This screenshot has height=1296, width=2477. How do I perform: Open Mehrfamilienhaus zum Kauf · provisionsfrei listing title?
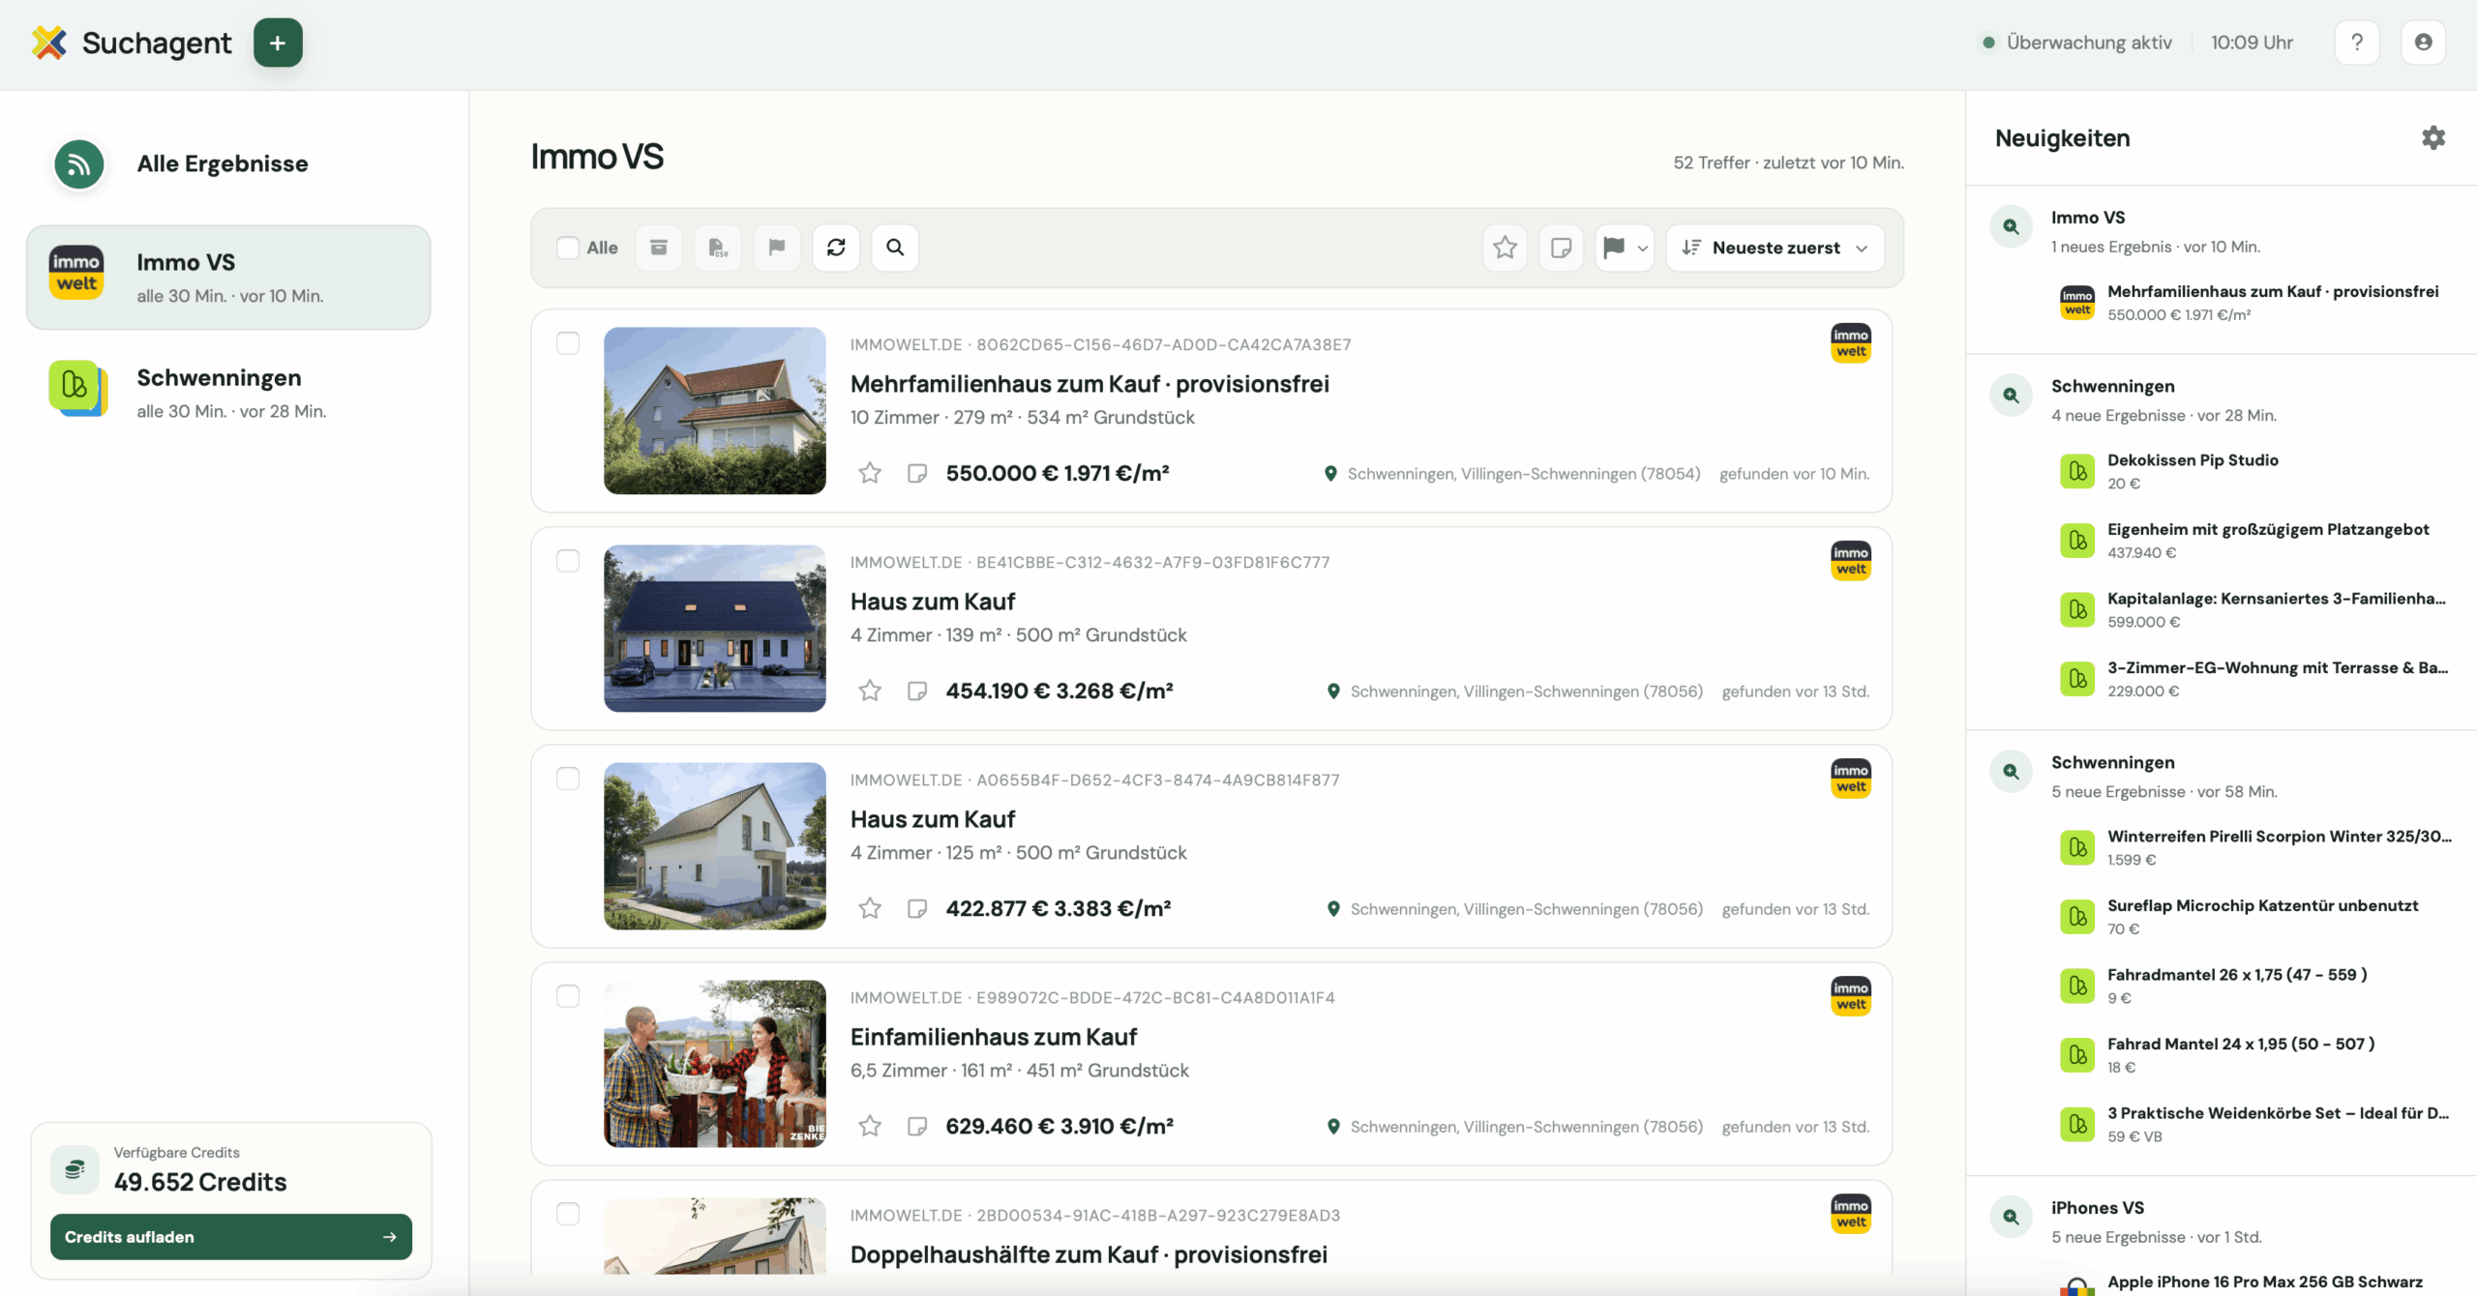[x=1089, y=384]
